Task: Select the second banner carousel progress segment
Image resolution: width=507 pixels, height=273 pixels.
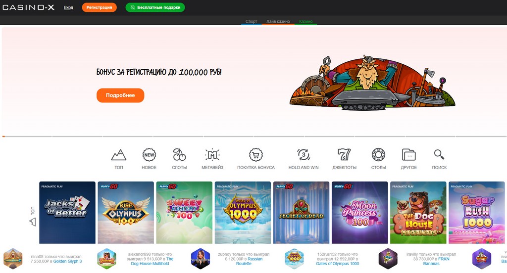Action: [77, 136]
